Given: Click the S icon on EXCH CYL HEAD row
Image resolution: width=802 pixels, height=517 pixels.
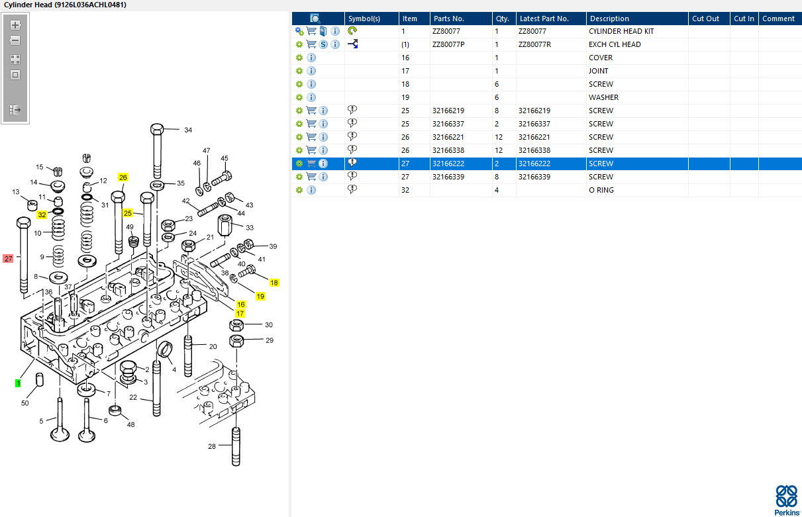Looking at the screenshot, I should click(323, 44).
